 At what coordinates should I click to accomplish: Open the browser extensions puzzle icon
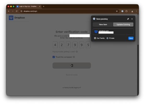click(126, 11)
